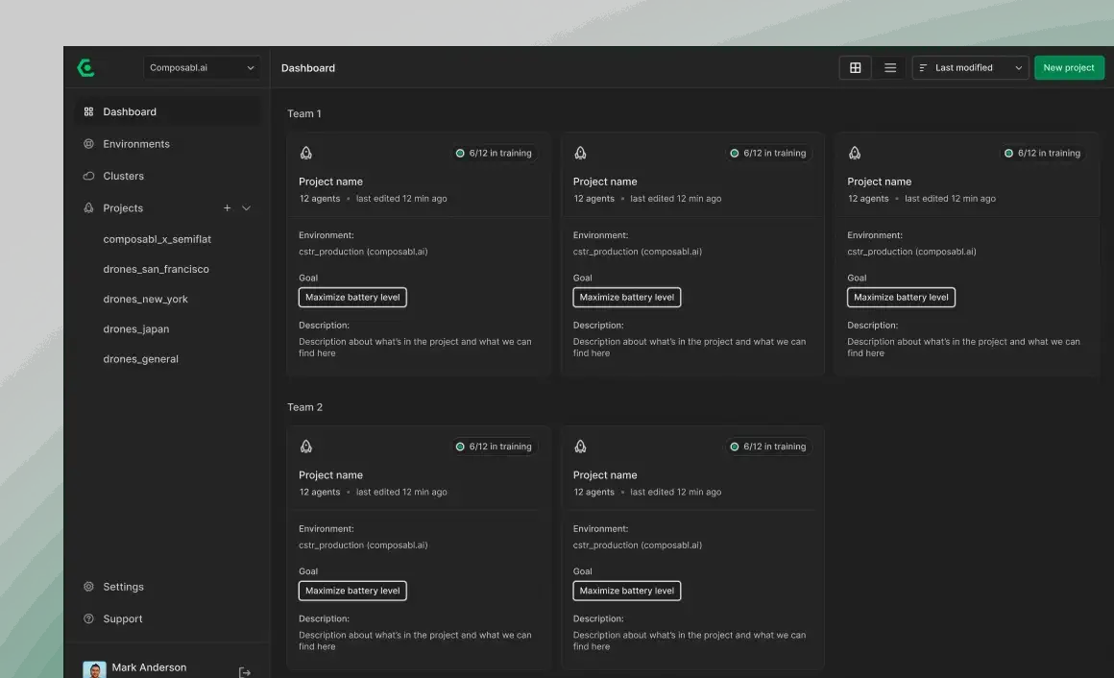Log out using the exit icon
1114x678 pixels.
pyautogui.click(x=244, y=672)
